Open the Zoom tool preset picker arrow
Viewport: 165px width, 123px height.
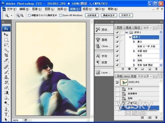[x=12, y=15]
